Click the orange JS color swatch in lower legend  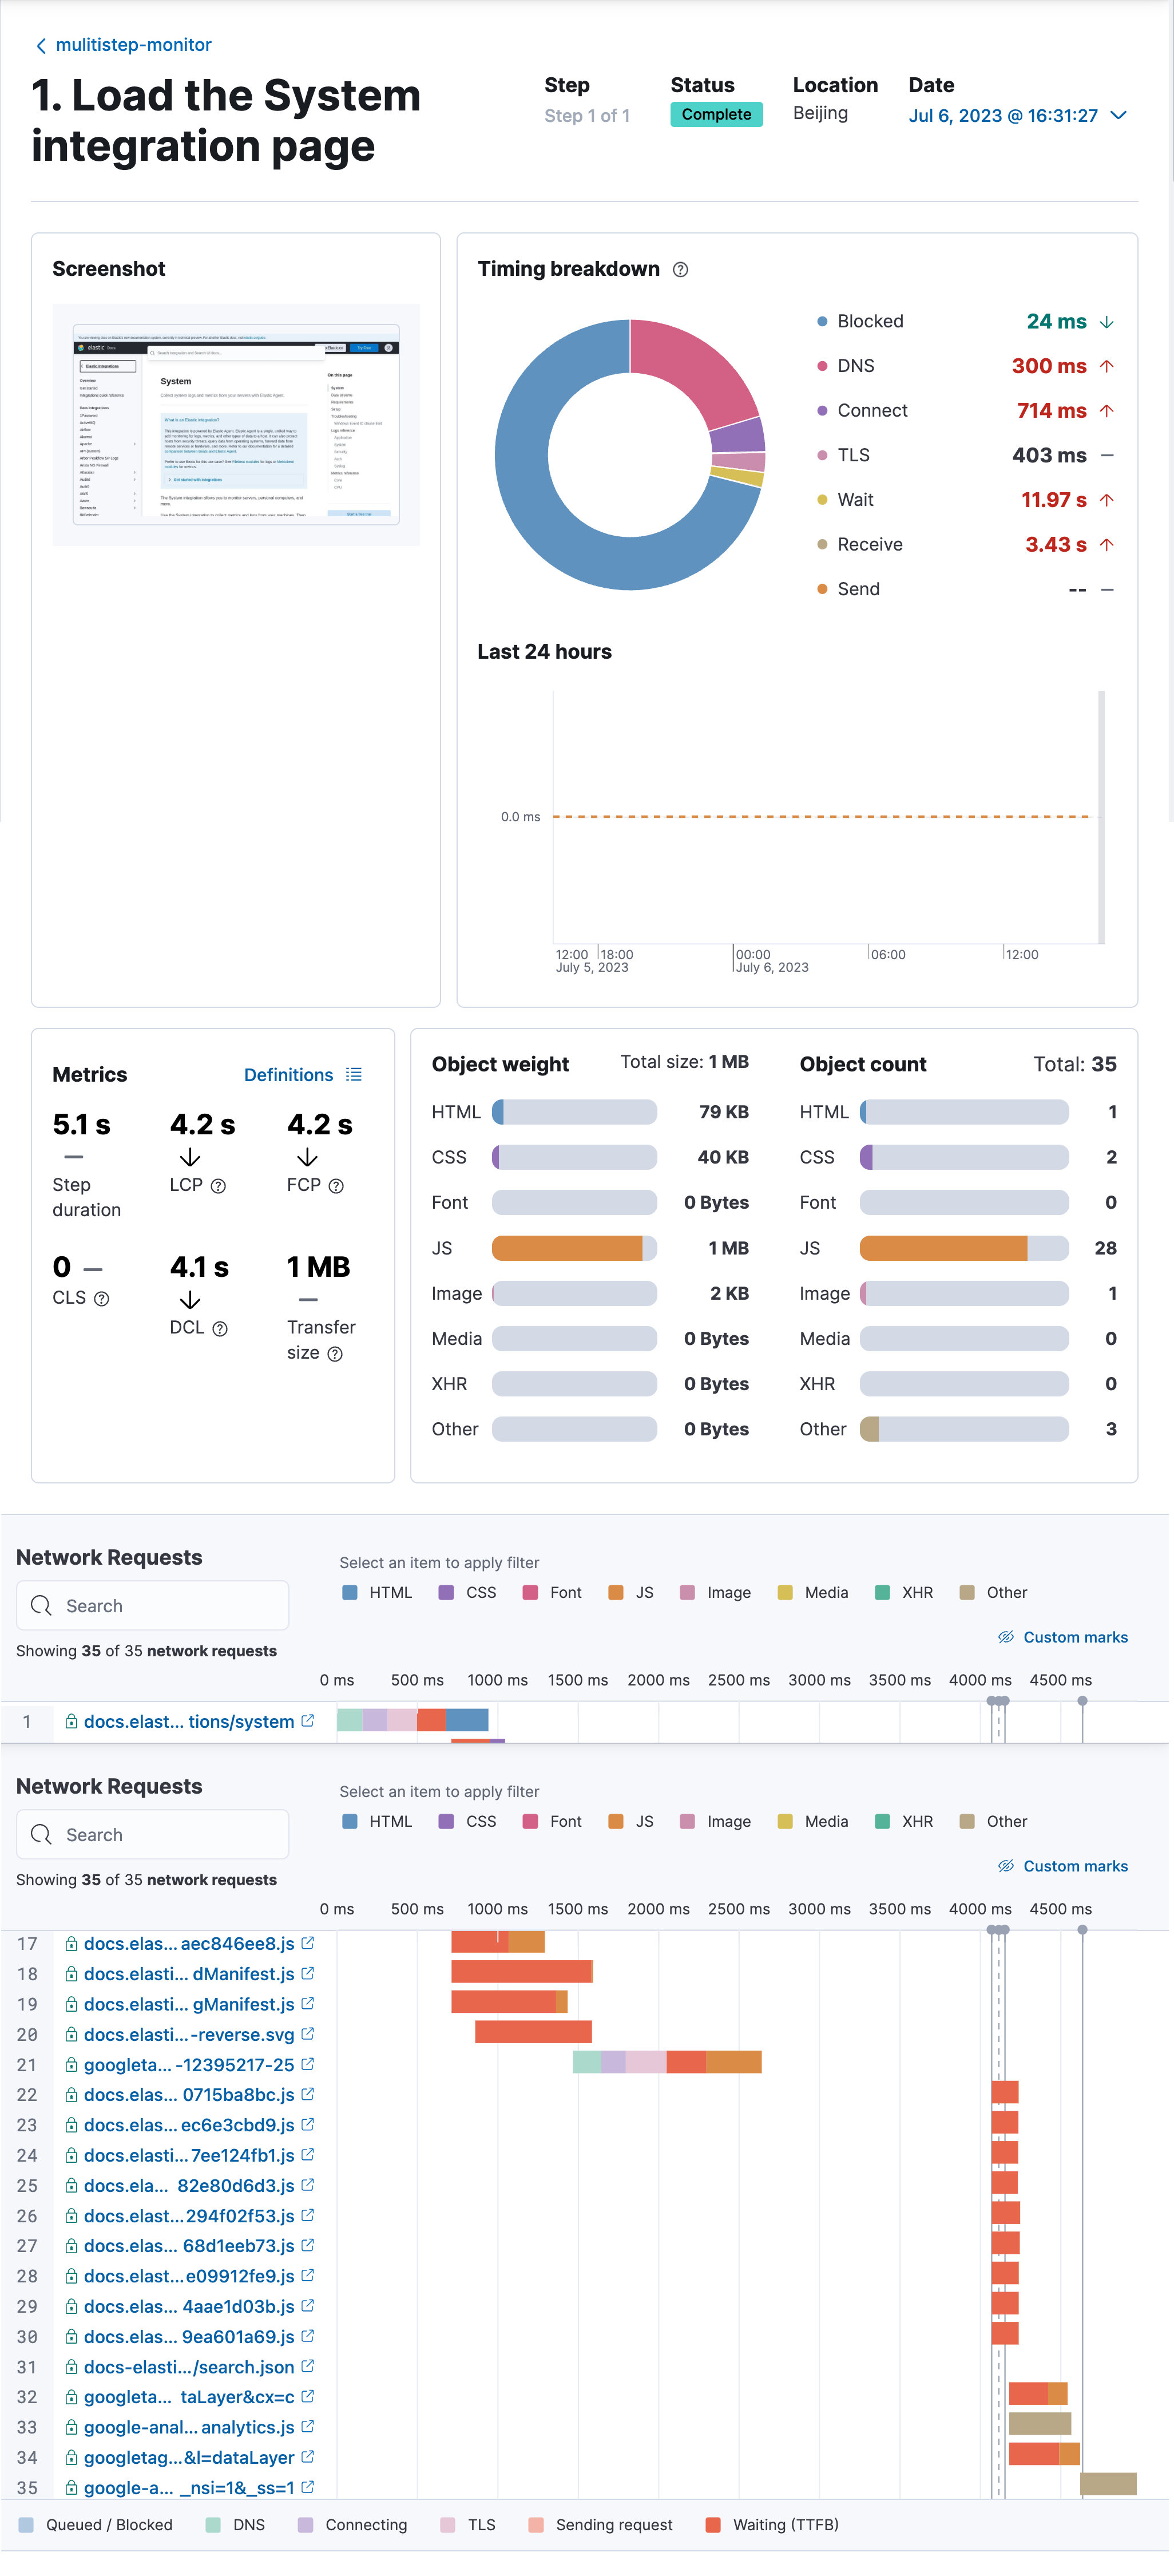616,1821
